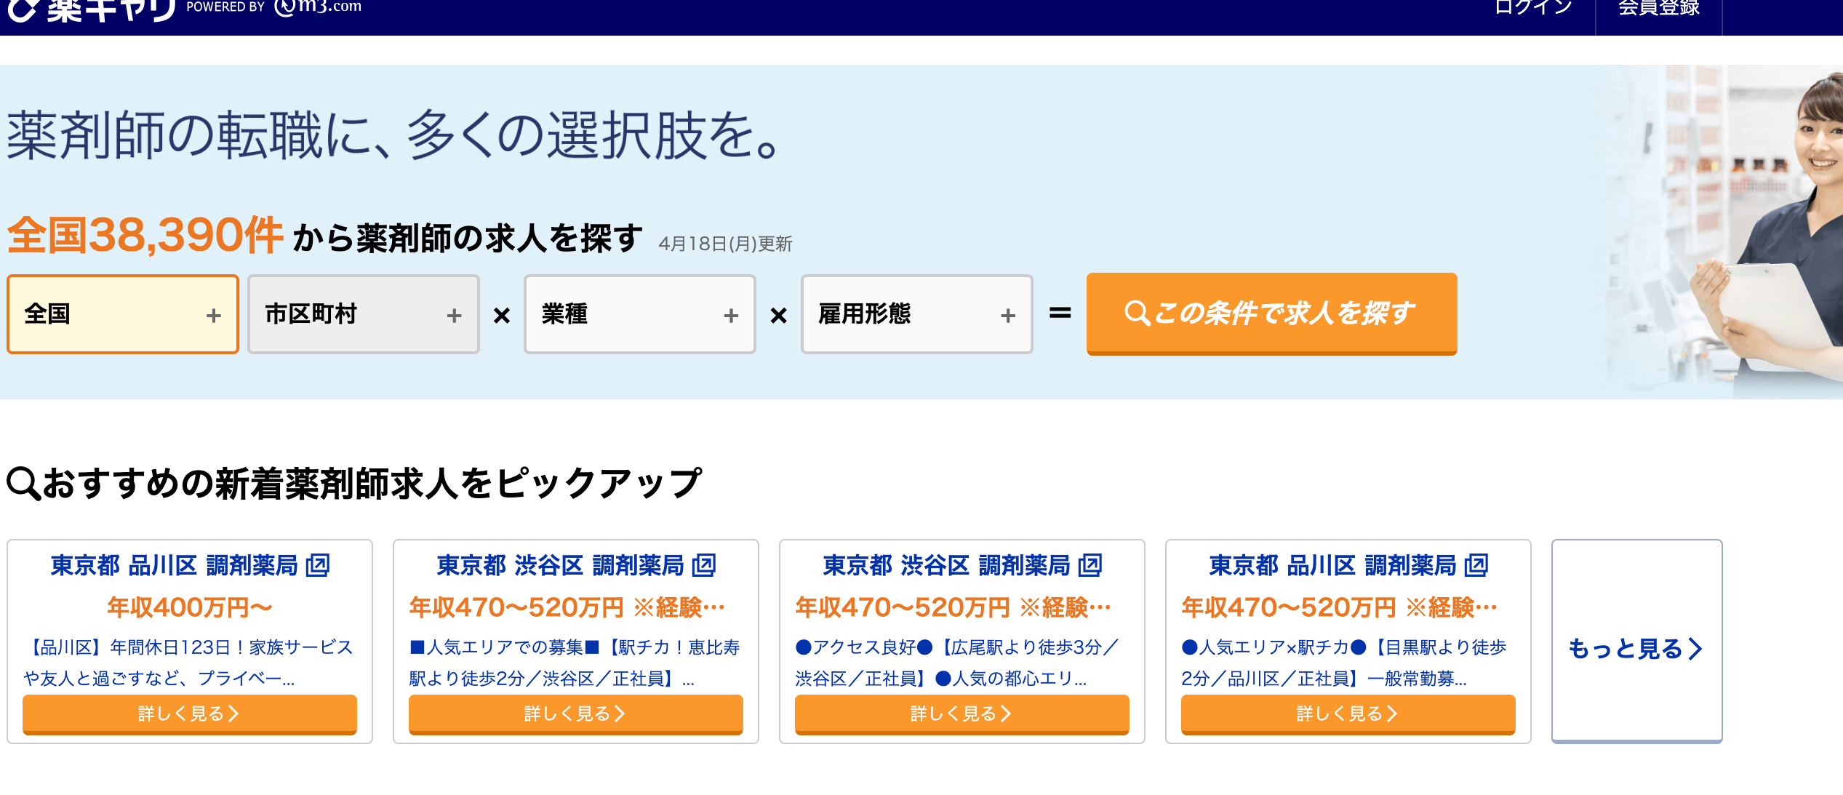Click 4月18日(月)更新 date text
The width and height of the screenshot is (1843, 795).
pos(725,244)
